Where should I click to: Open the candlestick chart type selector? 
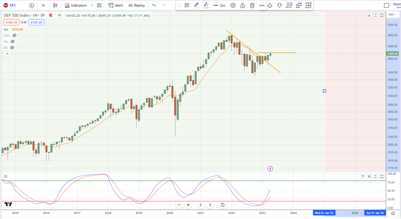click(x=55, y=5)
